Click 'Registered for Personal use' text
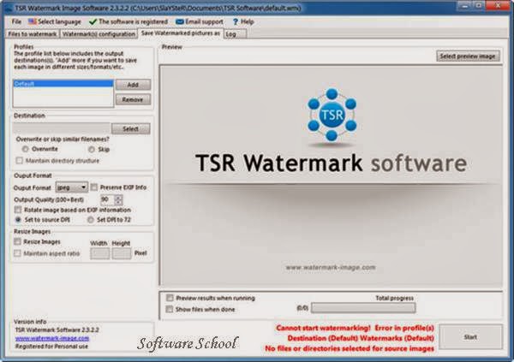Viewport: 514px width, 362px height. click(x=51, y=347)
